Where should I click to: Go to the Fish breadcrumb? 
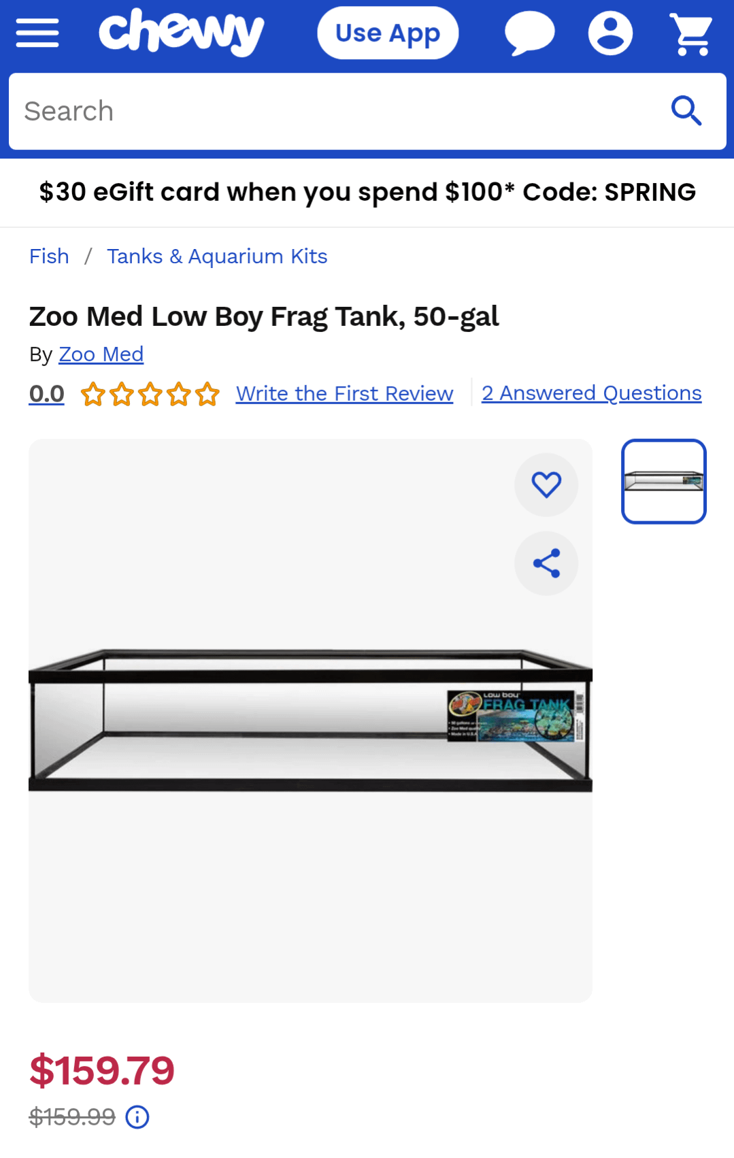[49, 257]
